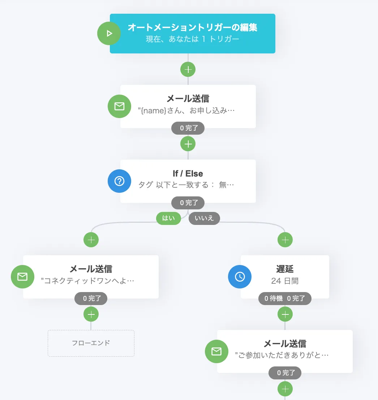Screen dimensions: 378x400
Task: Add a step below the ご参加いただき email block
Action: pos(285,389)
